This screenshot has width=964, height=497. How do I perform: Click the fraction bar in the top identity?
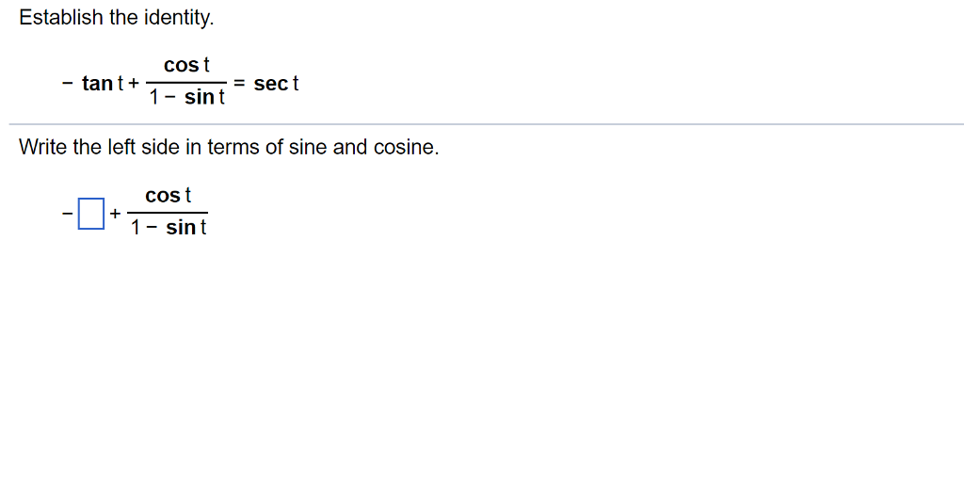tap(186, 83)
